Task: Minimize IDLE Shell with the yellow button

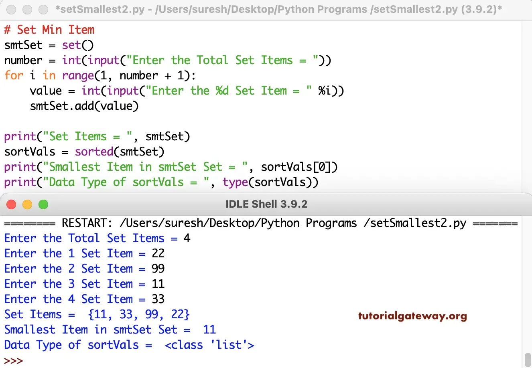Action: point(27,204)
